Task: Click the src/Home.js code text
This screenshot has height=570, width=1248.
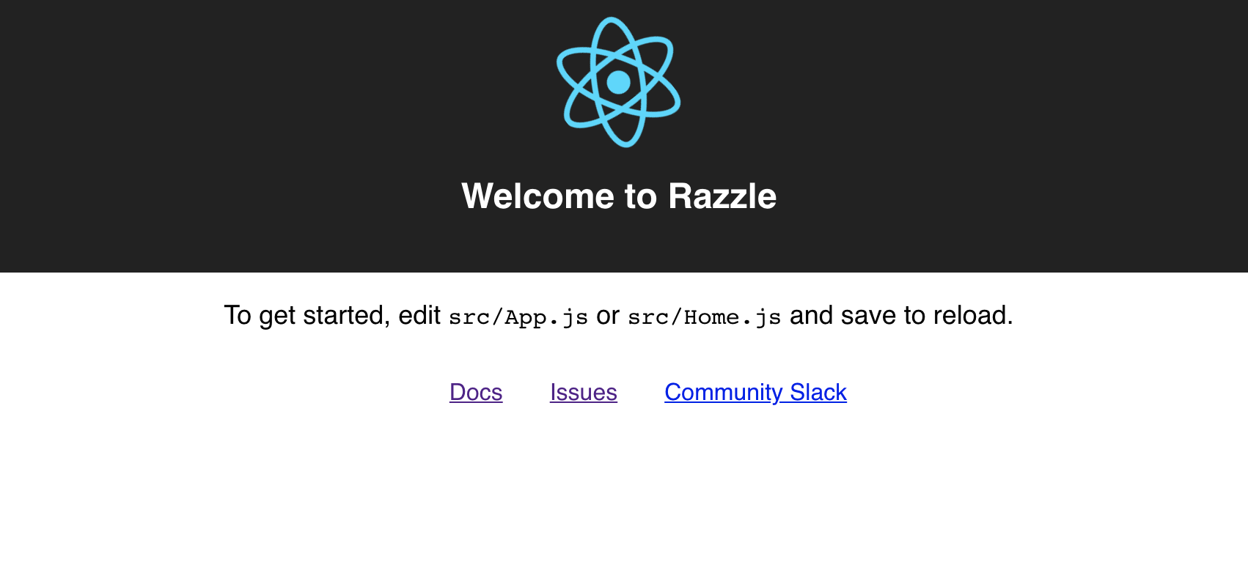Action: click(x=705, y=317)
